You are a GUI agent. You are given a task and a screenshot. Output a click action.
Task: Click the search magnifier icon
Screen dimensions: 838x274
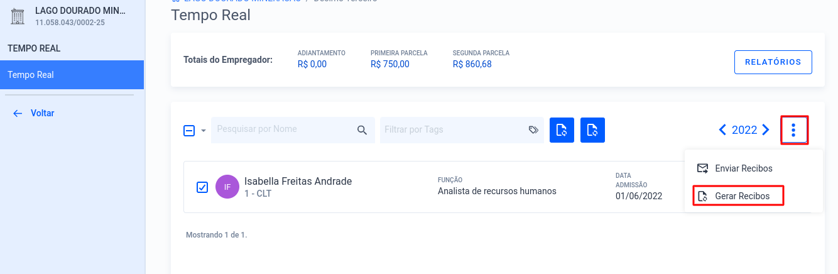(x=362, y=130)
